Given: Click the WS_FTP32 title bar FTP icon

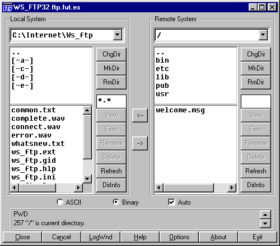Looking at the screenshot, I should pyautogui.click(x=8, y=7).
